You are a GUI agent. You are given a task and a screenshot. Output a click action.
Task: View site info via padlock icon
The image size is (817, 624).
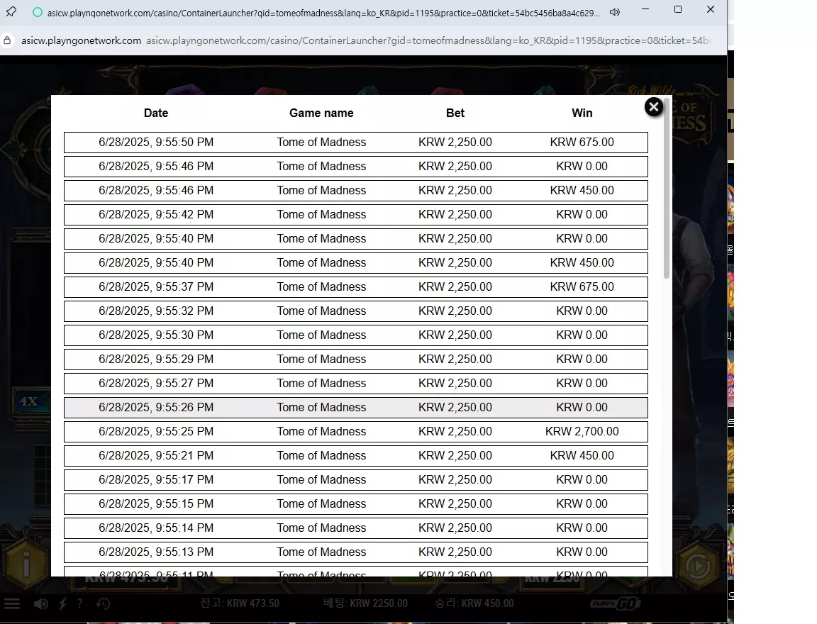pos(7,40)
